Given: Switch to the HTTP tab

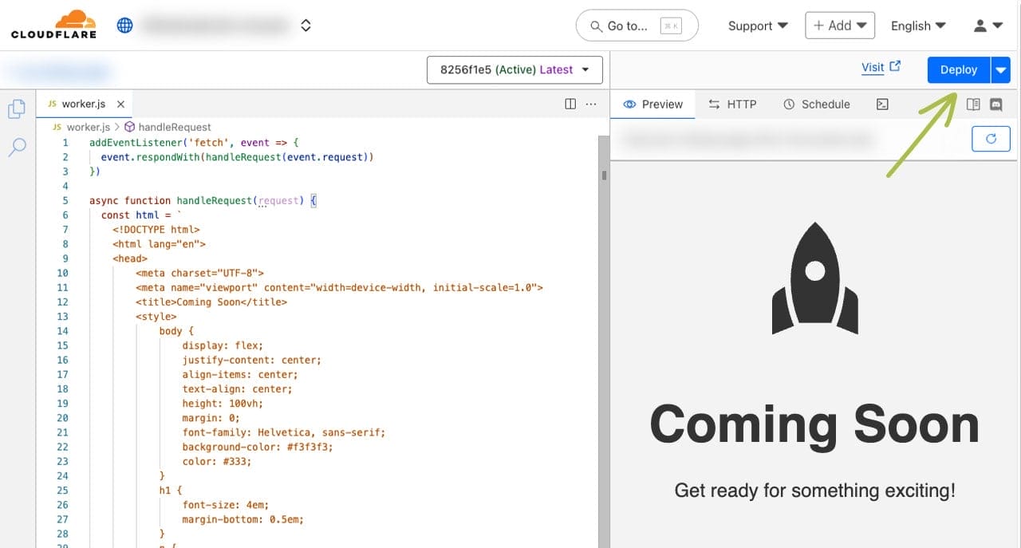Looking at the screenshot, I should pos(732,104).
